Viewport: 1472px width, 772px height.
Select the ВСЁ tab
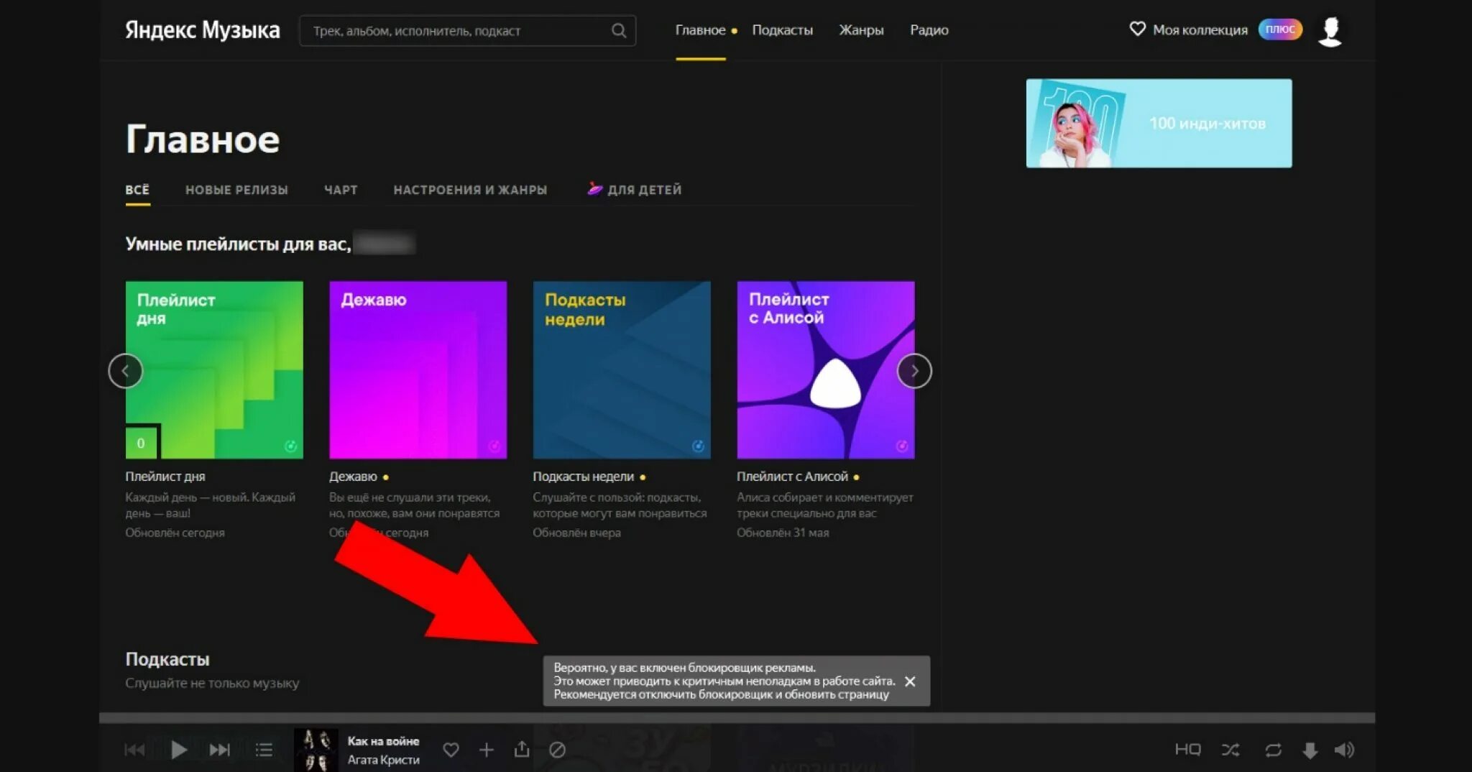point(137,190)
